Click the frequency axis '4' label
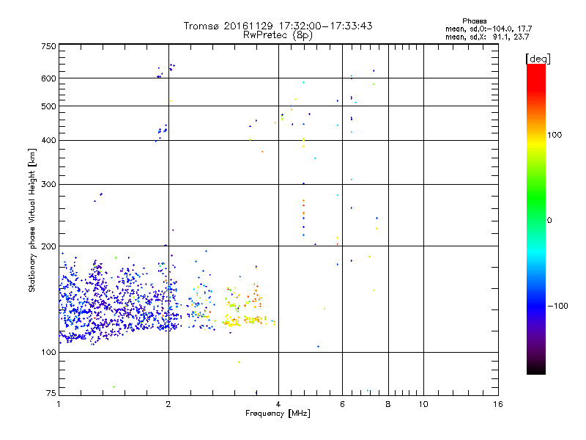The image size is (586, 440). coord(278,404)
